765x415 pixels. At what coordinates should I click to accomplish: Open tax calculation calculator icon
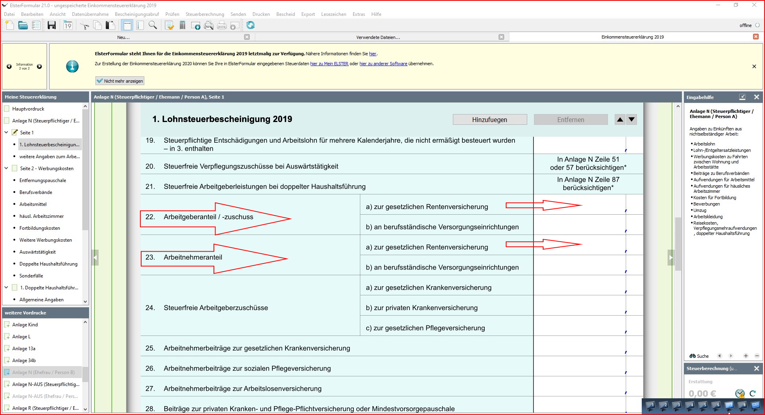click(183, 25)
